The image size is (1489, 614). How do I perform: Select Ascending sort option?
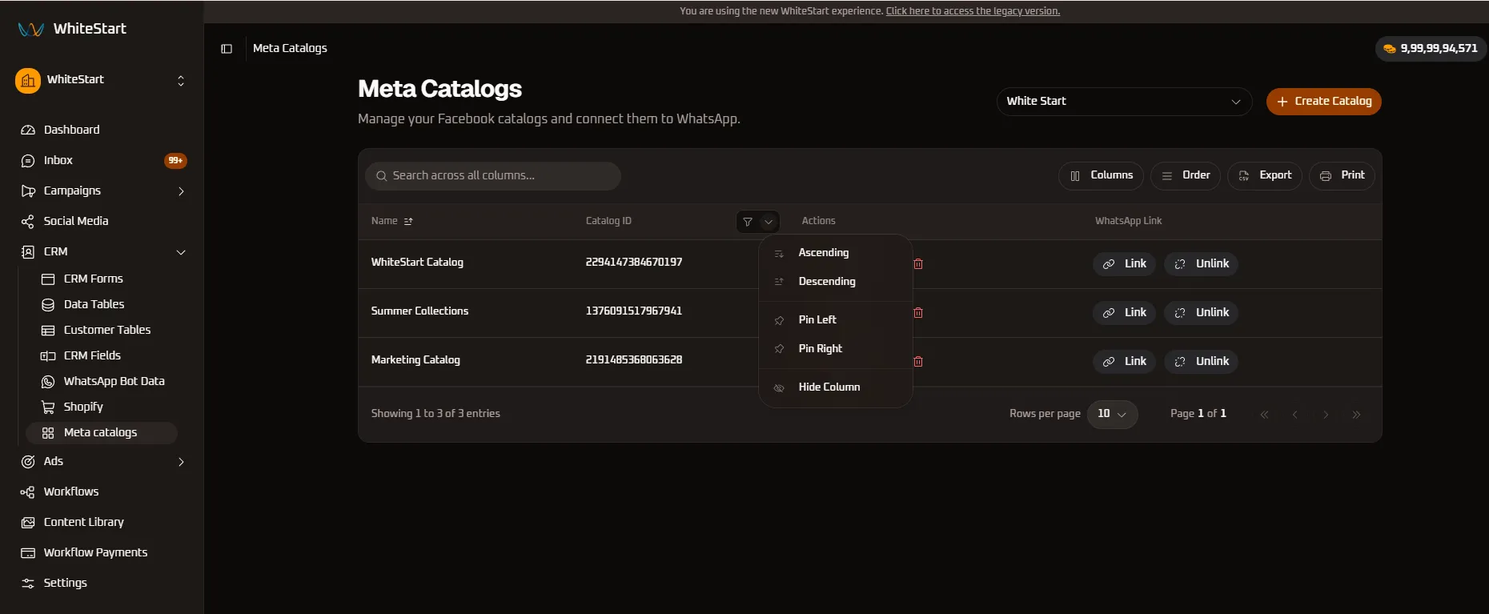835,253
